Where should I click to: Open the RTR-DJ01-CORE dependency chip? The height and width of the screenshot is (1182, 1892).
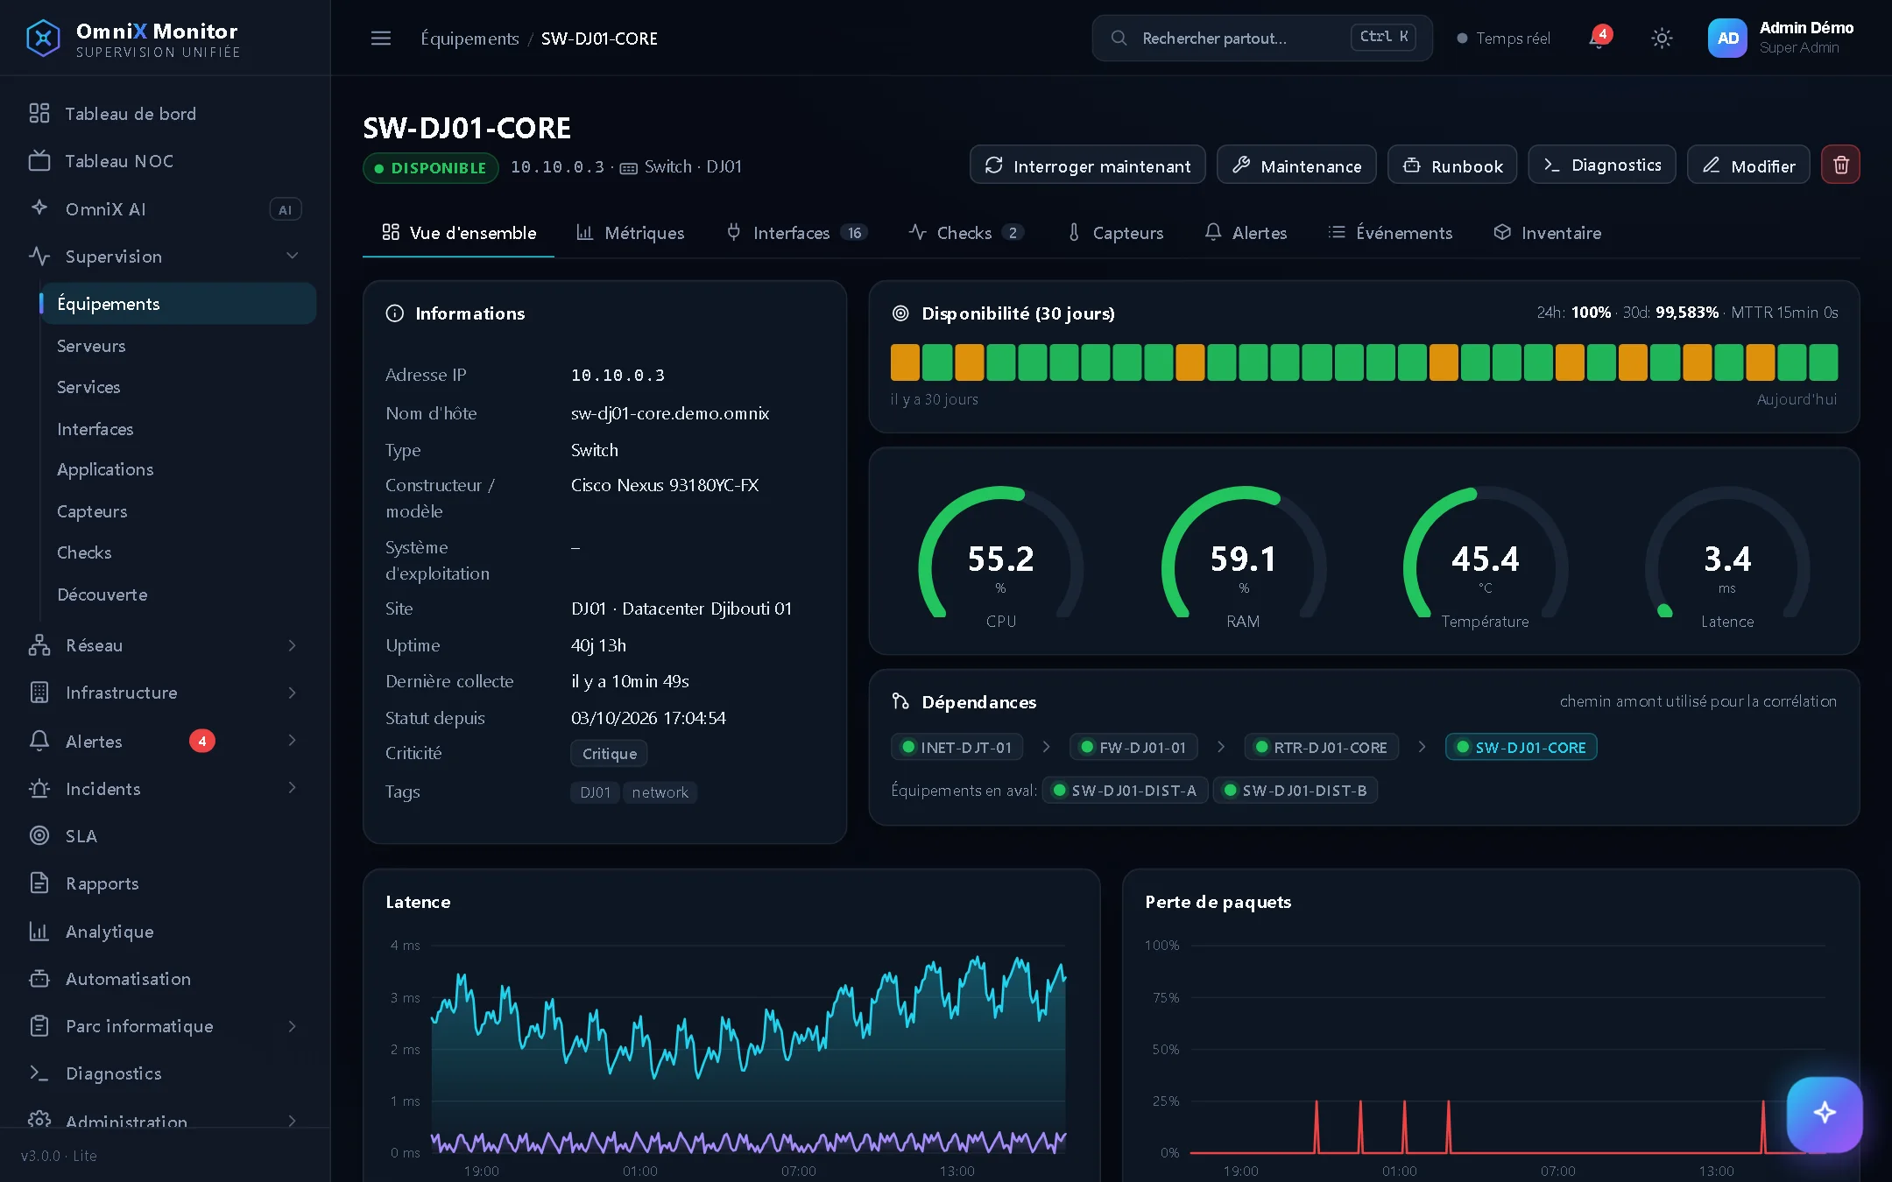tap(1321, 748)
